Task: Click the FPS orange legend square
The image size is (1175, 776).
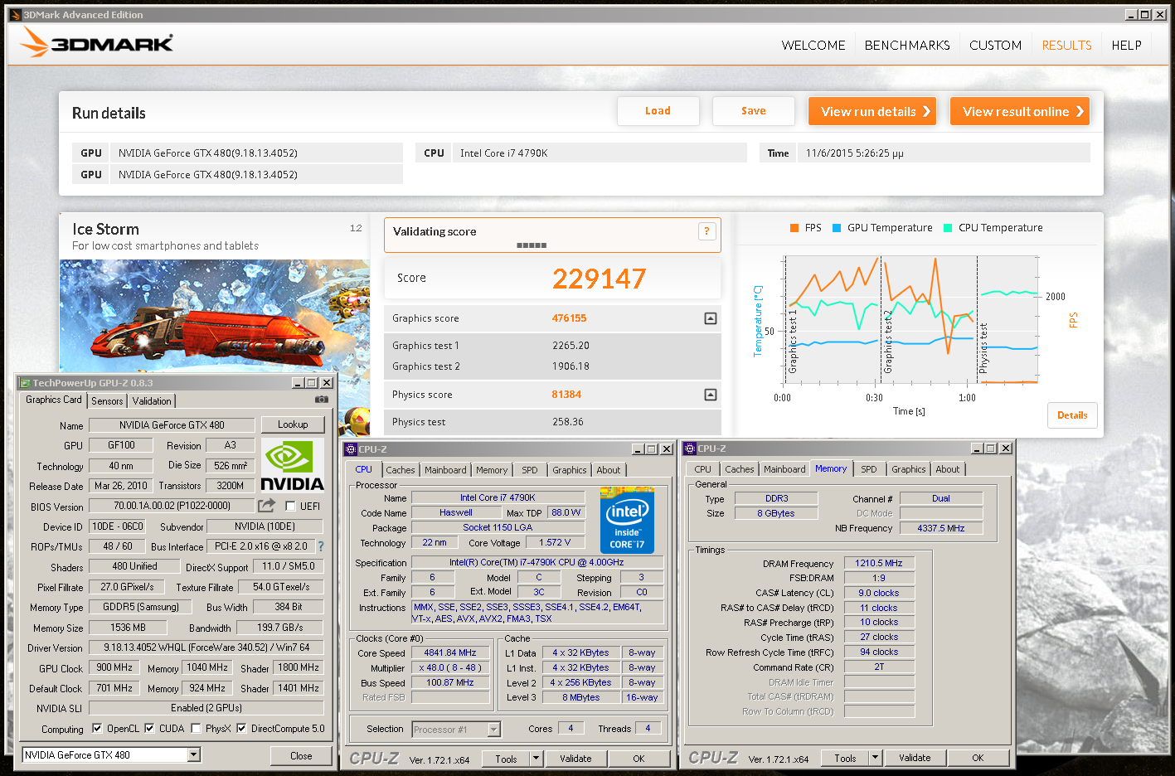Action: pos(794,228)
